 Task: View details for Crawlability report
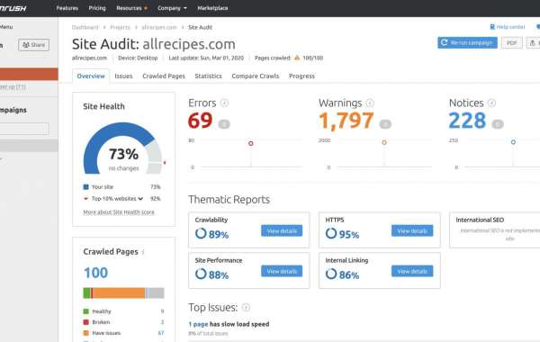282,230
